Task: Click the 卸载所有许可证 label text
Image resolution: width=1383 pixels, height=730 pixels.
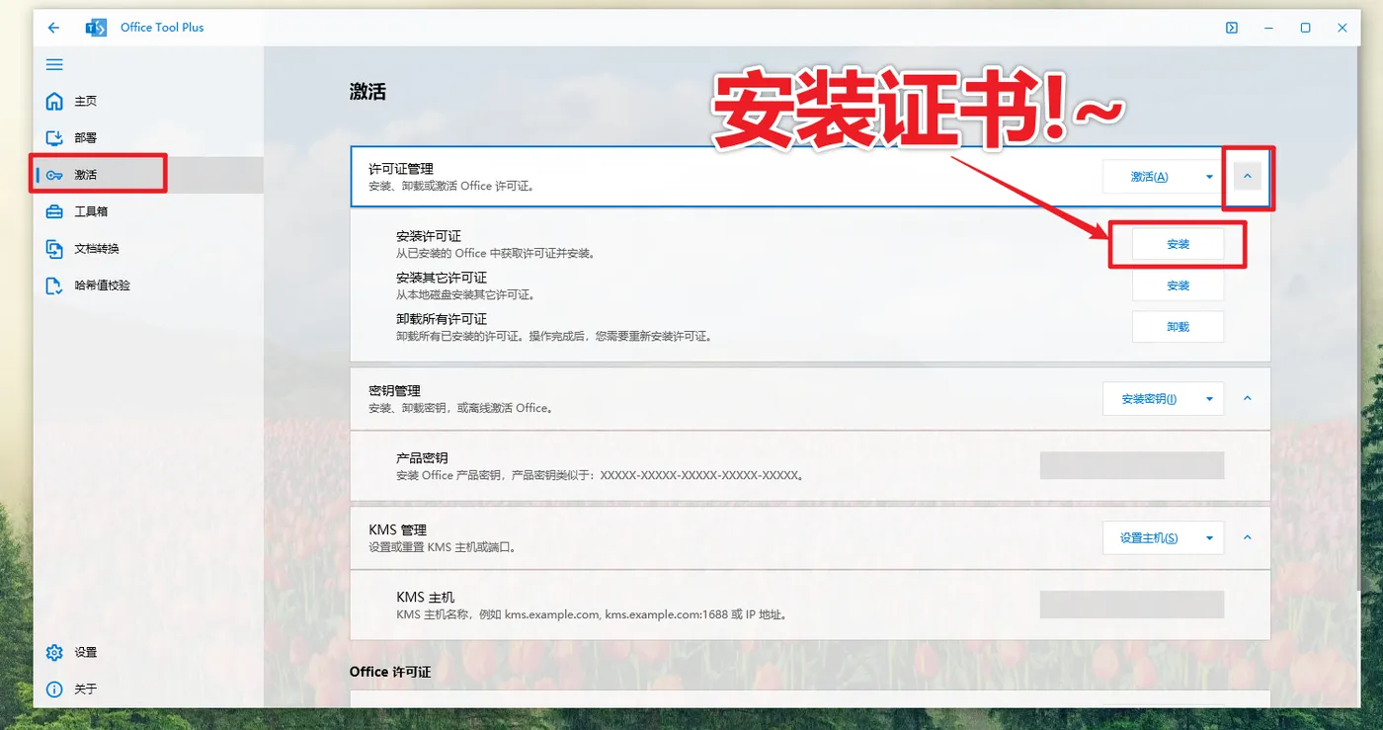Action: (442, 319)
